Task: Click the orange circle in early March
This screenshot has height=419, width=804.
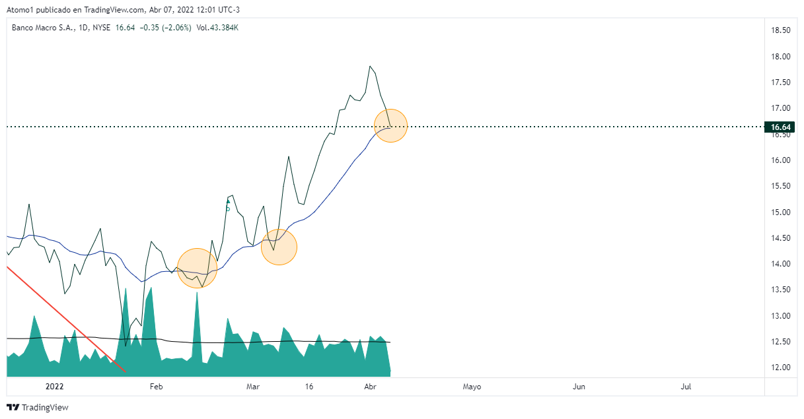Action: (279, 247)
